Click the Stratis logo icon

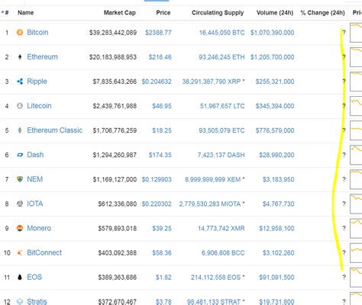[x=20, y=301]
